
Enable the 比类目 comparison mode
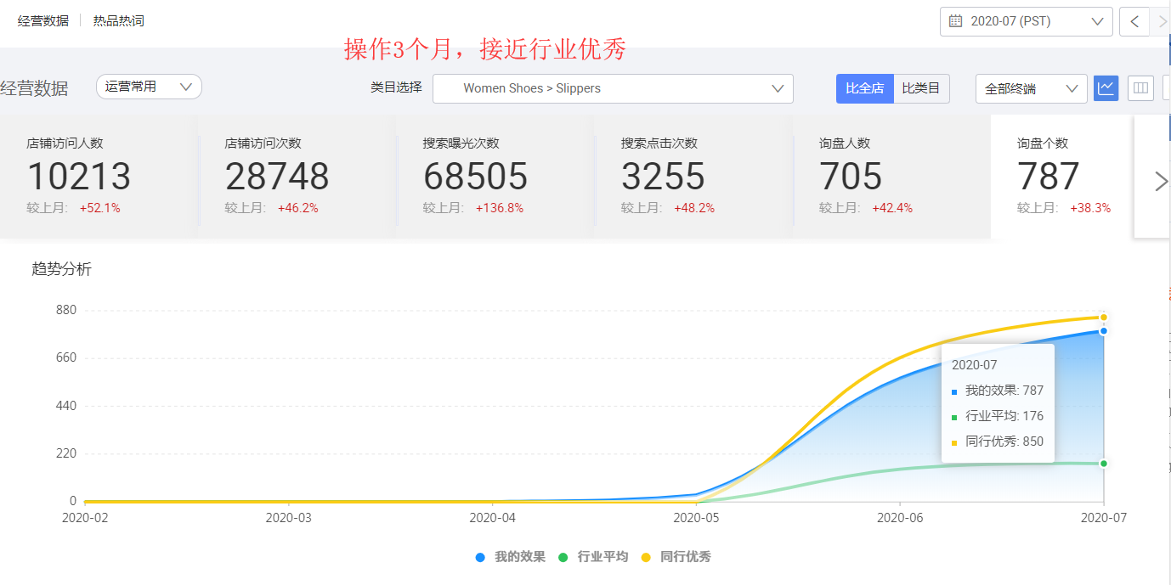[921, 87]
